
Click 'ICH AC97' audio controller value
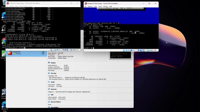[59, 86]
